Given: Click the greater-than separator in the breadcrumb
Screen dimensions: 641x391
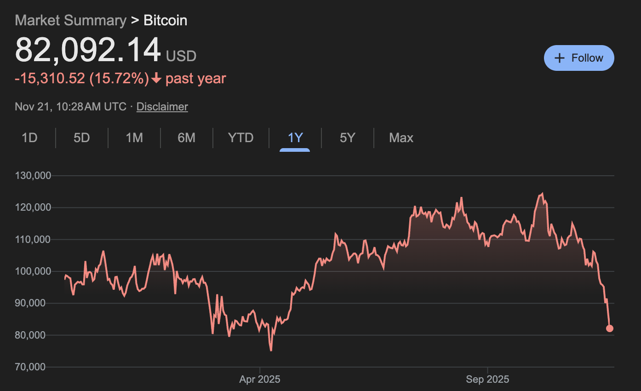Looking at the screenshot, I should pyautogui.click(x=135, y=20).
